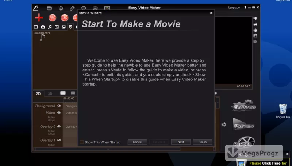Toggle visibility of the Overlay 0 track
Image resolution: width=292 pixels, height=166 pixels.
(x=59, y=126)
